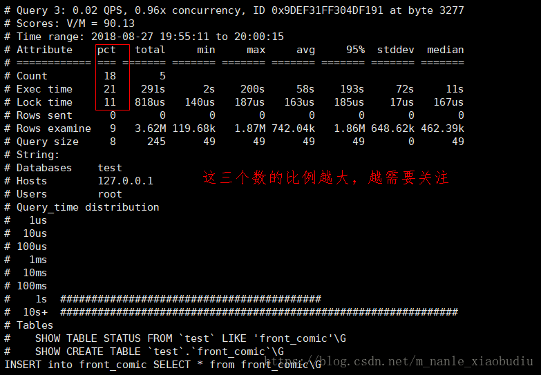Image resolution: width=541 pixels, height=375 pixels.
Task: Click Rows examine stddev 648.62k
Action: coord(392,128)
